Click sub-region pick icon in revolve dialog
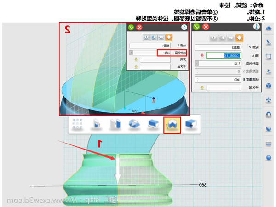The width and height of the screenshot is (276, 207). (202, 87)
